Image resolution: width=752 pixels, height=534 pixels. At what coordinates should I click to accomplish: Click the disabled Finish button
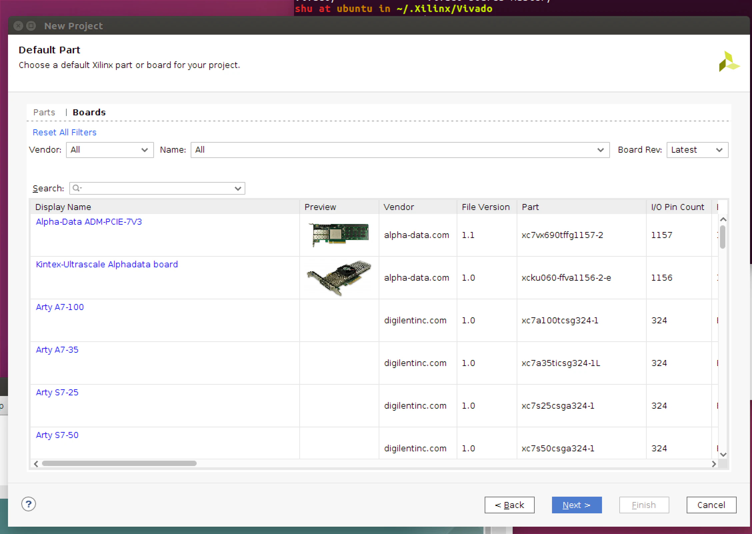(644, 505)
